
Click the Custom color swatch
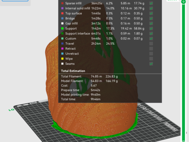pyautogui.click(x=63, y=39)
